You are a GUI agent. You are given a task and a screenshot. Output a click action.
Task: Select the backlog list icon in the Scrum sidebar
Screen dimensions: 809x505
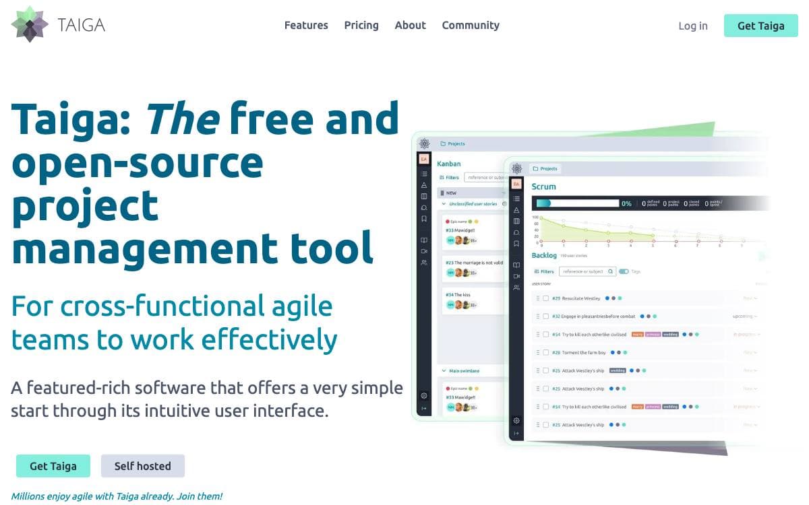pyautogui.click(x=516, y=199)
